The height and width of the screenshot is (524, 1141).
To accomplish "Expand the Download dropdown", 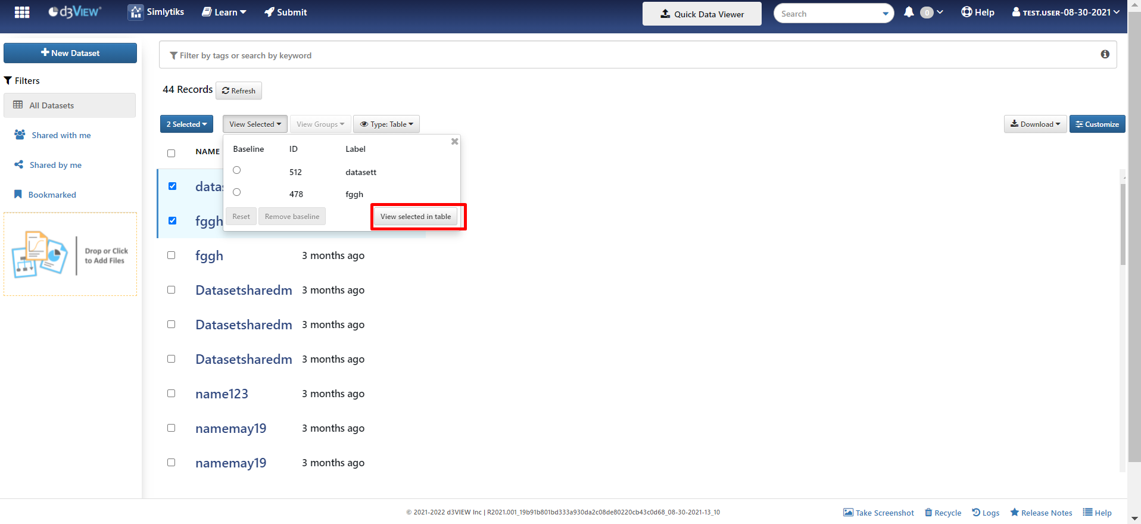I will click(1034, 124).
